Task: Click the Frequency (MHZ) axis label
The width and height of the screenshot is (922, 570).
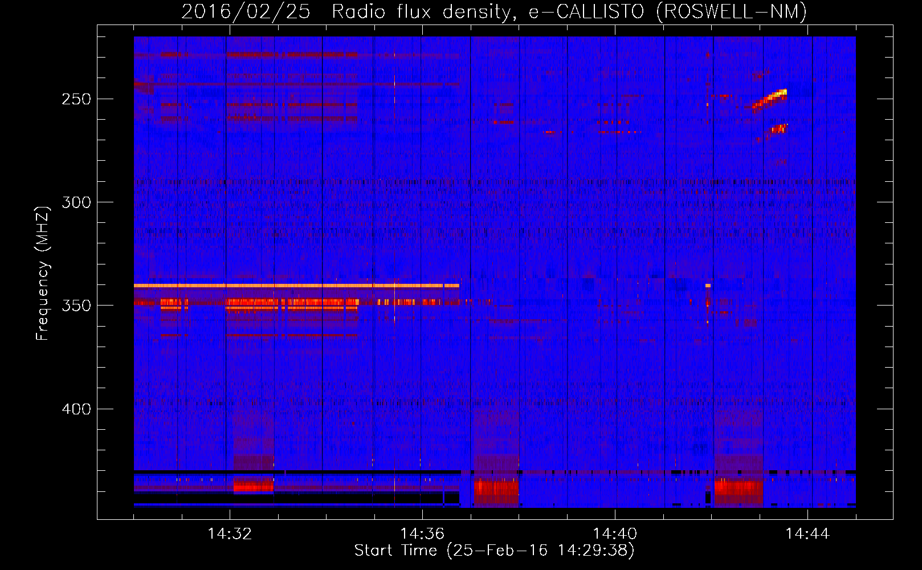Action: (43, 274)
